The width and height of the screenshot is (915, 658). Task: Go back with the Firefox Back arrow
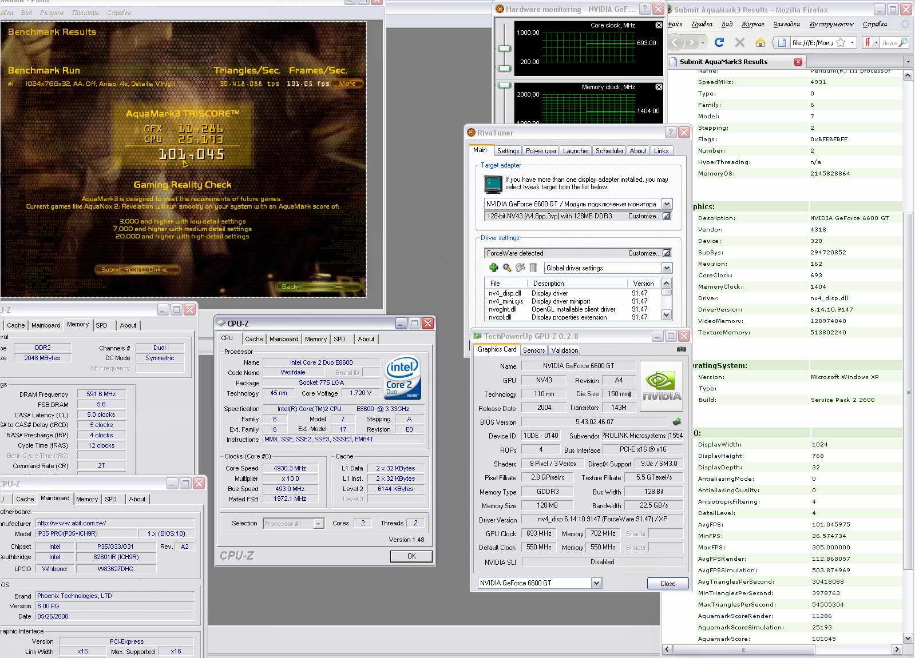point(676,42)
